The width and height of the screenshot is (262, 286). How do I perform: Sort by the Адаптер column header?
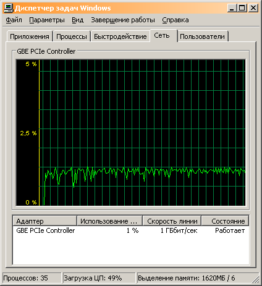44,221
